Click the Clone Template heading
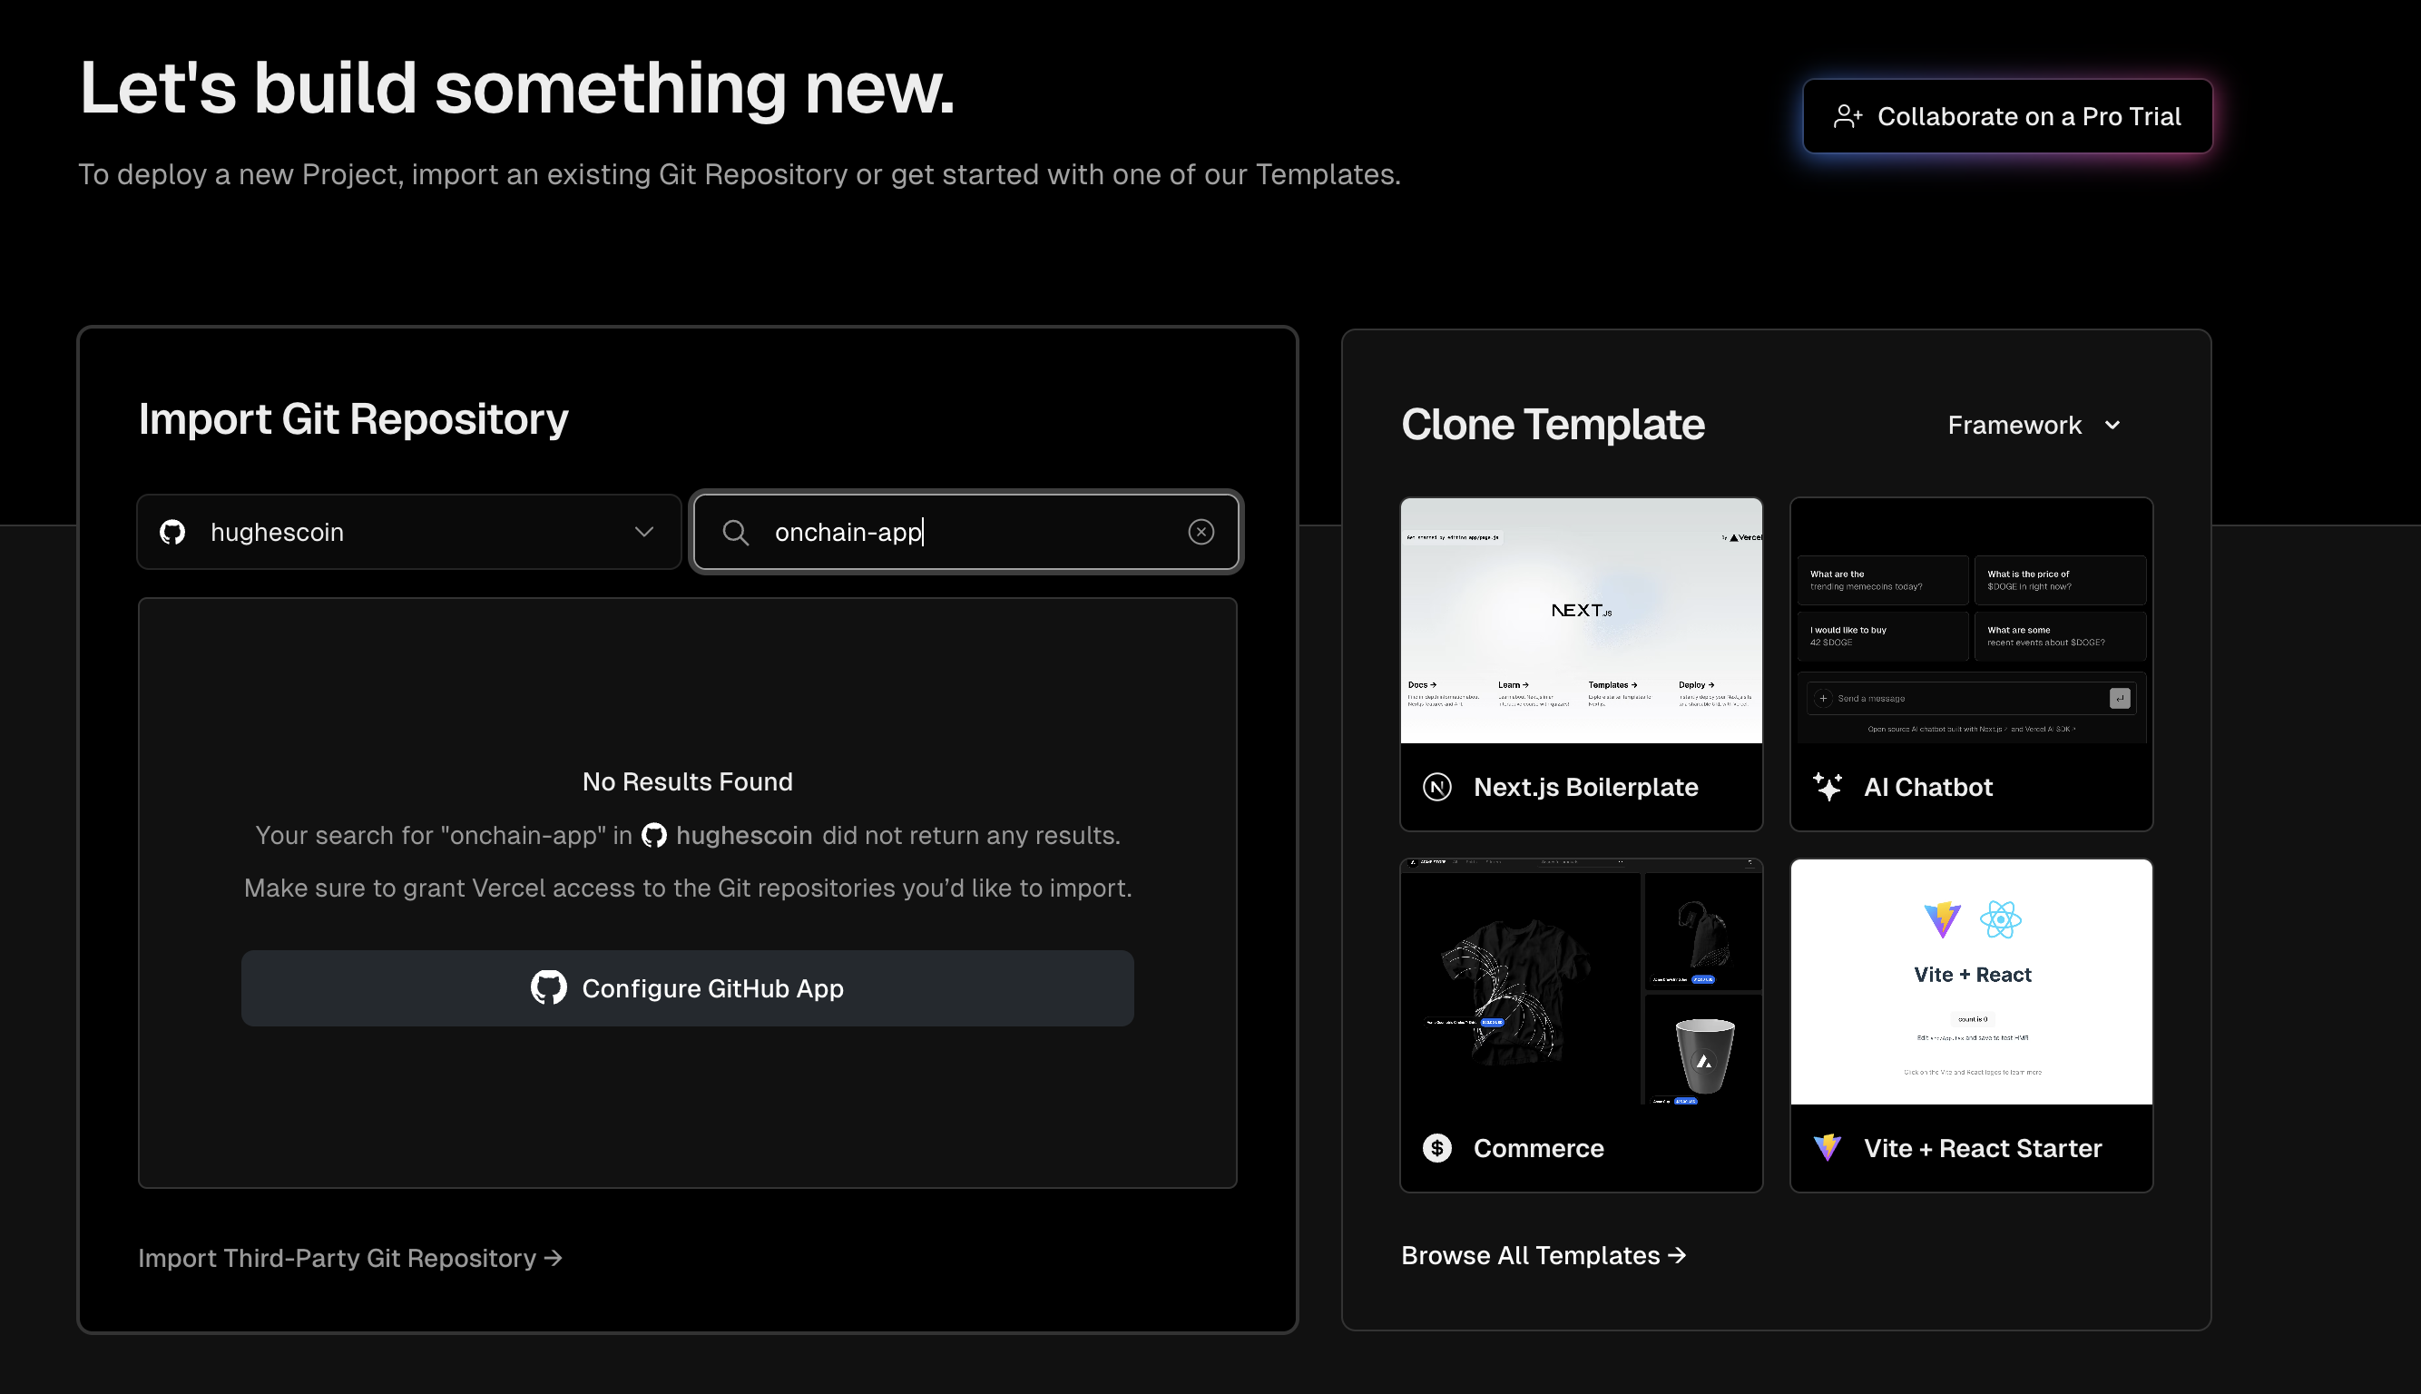 1552,424
